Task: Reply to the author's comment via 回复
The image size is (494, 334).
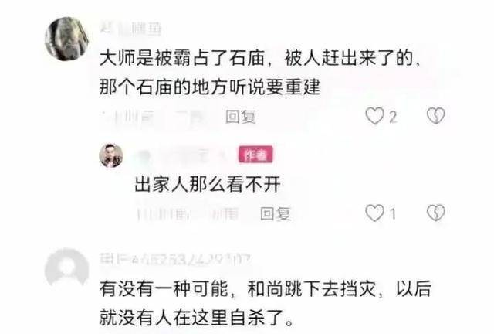Action: (276, 213)
